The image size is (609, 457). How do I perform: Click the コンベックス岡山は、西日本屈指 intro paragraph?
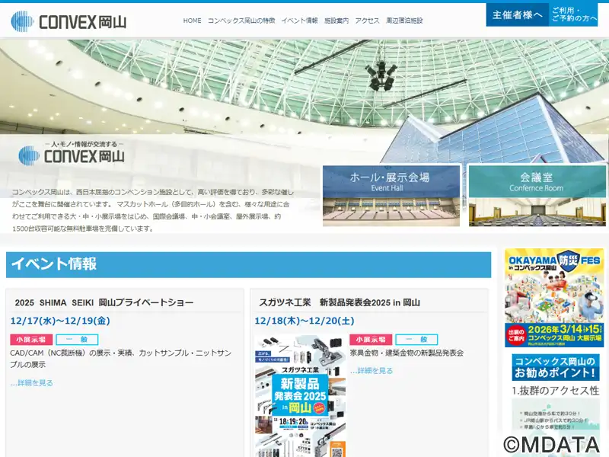point(153,210)
